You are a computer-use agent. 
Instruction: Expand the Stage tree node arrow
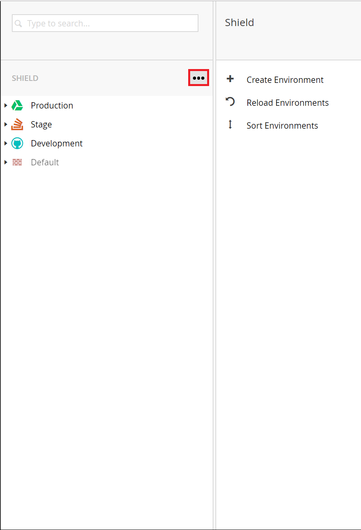coord(6,124)
